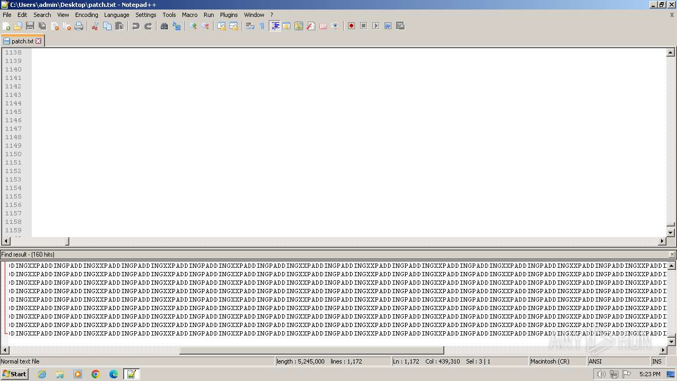Open Folder as Workspace icon
This screenshot has height=381, width=677.
click(x=323, y=26)
